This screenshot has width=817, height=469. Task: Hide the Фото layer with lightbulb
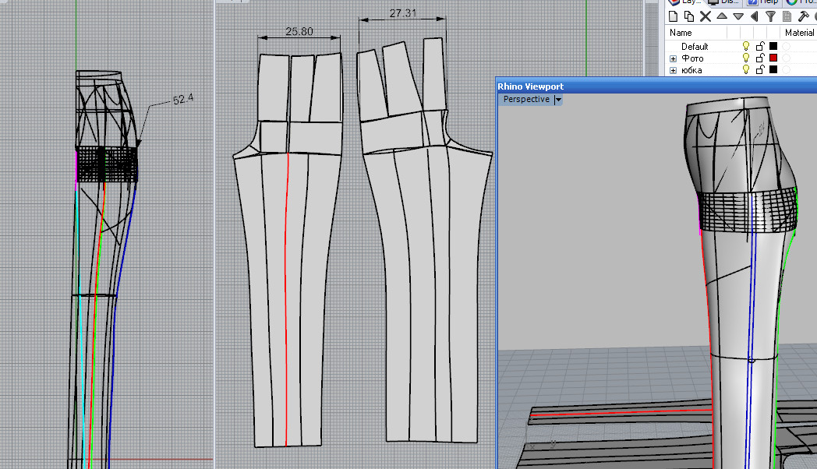click(746, 58)
